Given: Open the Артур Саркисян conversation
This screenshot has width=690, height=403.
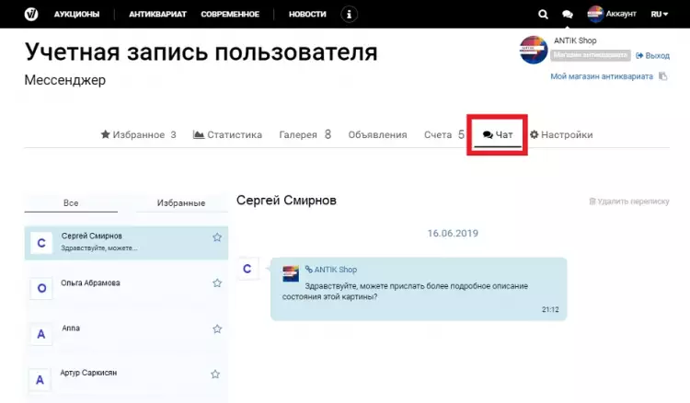Looking at the screenshot, I should pyautogui.click(x=126, y=380).
